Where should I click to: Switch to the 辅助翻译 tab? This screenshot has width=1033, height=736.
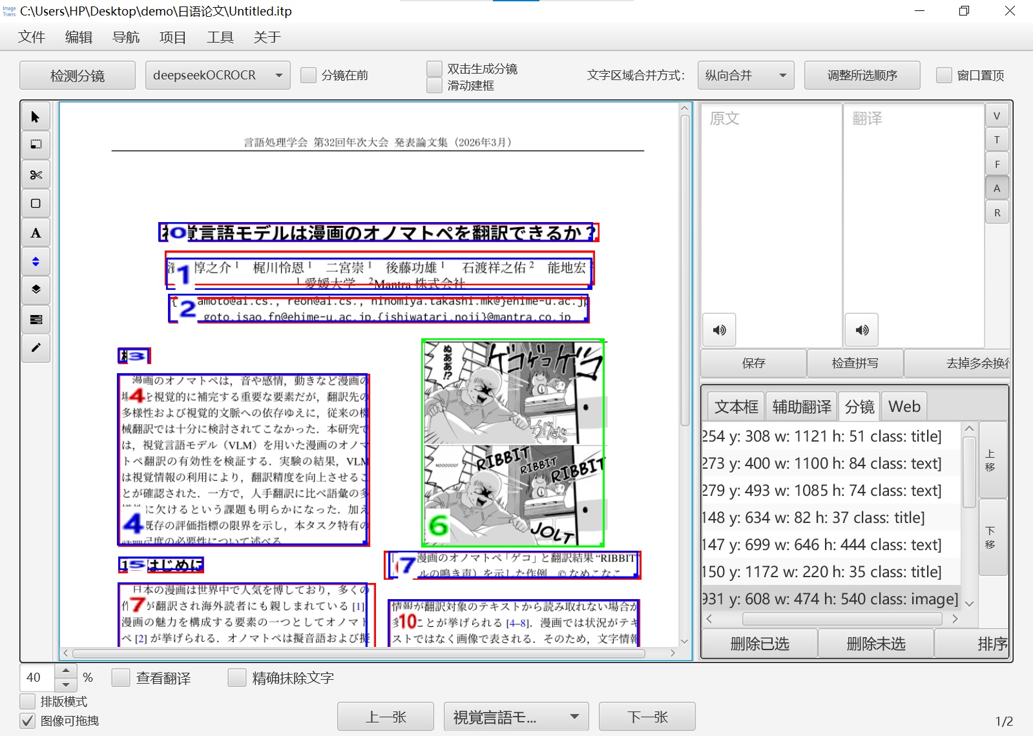coord(802,407)
